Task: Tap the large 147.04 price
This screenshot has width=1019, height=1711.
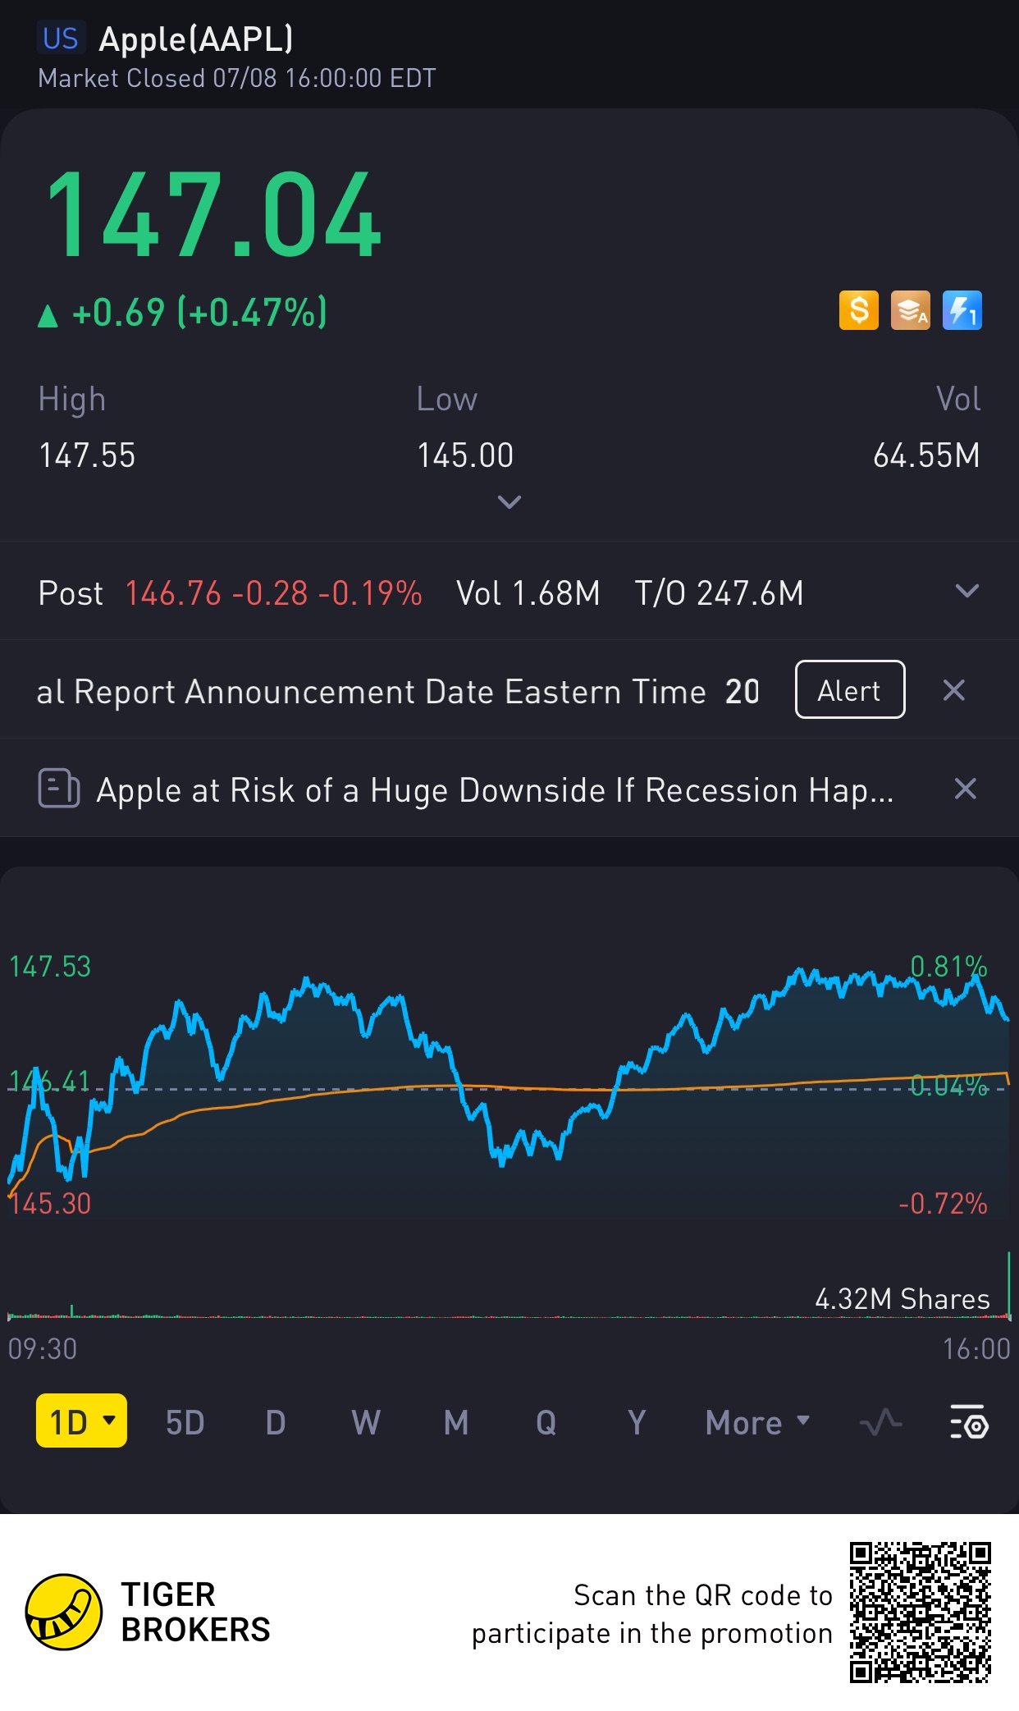Action: point(213,215)
